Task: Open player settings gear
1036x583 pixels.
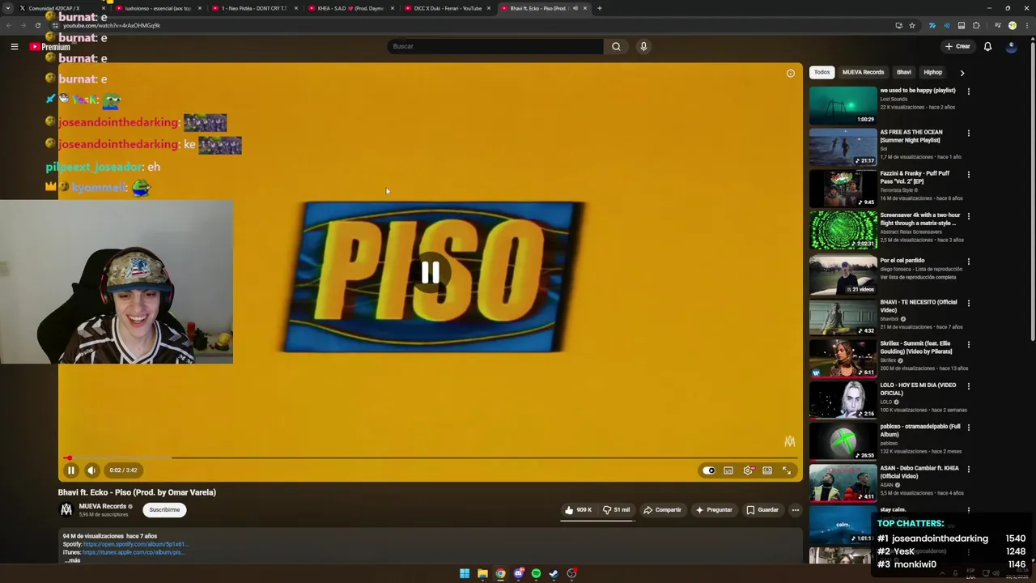Action: tap(748, 470)
